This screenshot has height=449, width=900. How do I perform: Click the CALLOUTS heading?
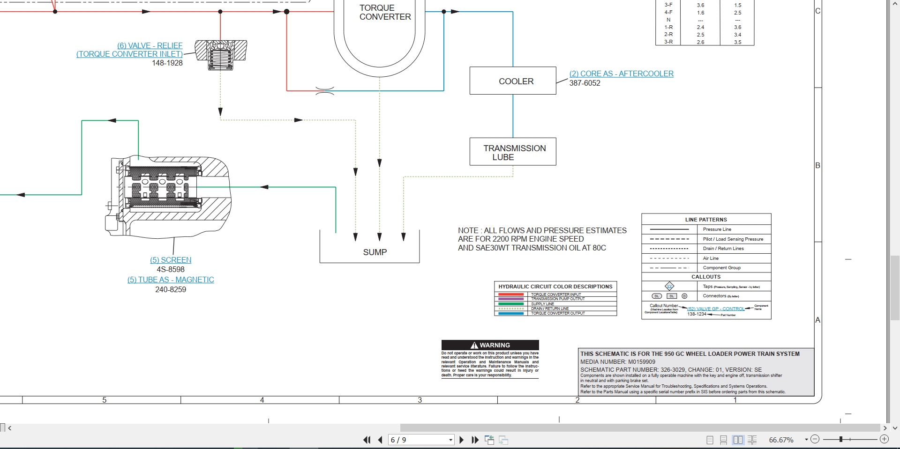pos(706,277)
